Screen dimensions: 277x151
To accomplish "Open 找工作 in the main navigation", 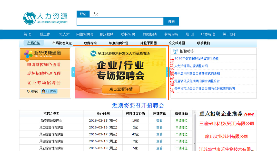I will coord(45,35).
